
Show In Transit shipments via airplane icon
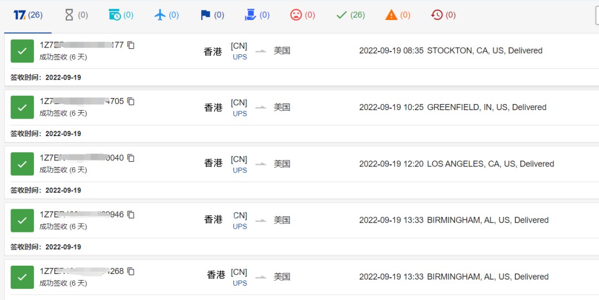pos(166,15)
